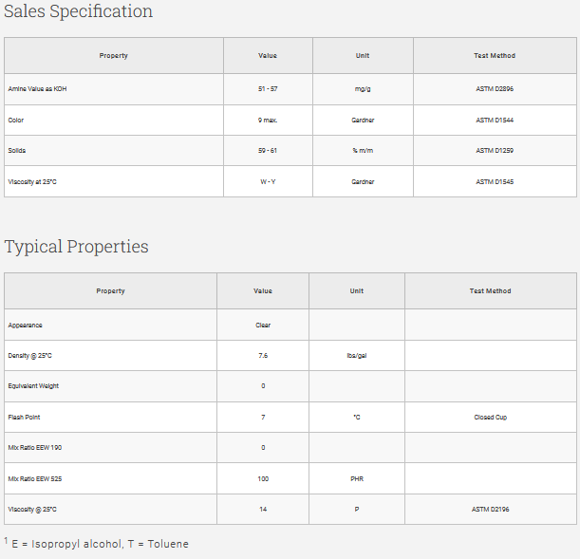This screenshot has height=559, width=580.
Task: Click the Mix Ratio EEW 525 label
Action: [35, 478]
